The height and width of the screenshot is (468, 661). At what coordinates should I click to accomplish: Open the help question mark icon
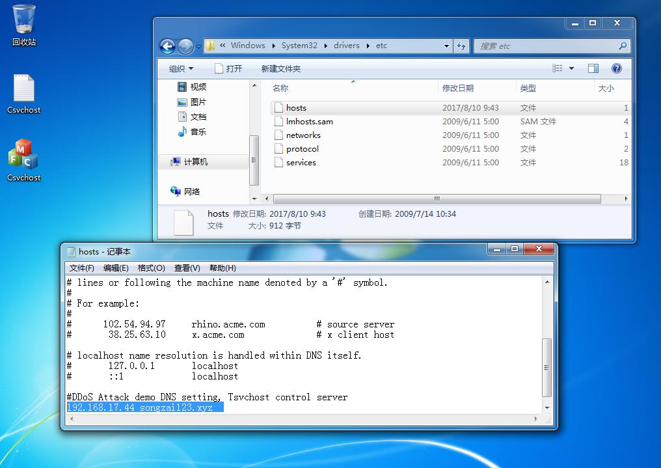click(x=616, y=68)
